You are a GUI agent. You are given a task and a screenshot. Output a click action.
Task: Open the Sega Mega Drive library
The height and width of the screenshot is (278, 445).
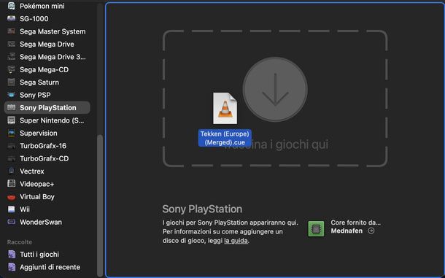[47, 44]
